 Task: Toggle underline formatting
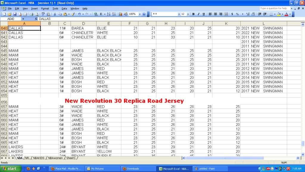click(204, 14)
